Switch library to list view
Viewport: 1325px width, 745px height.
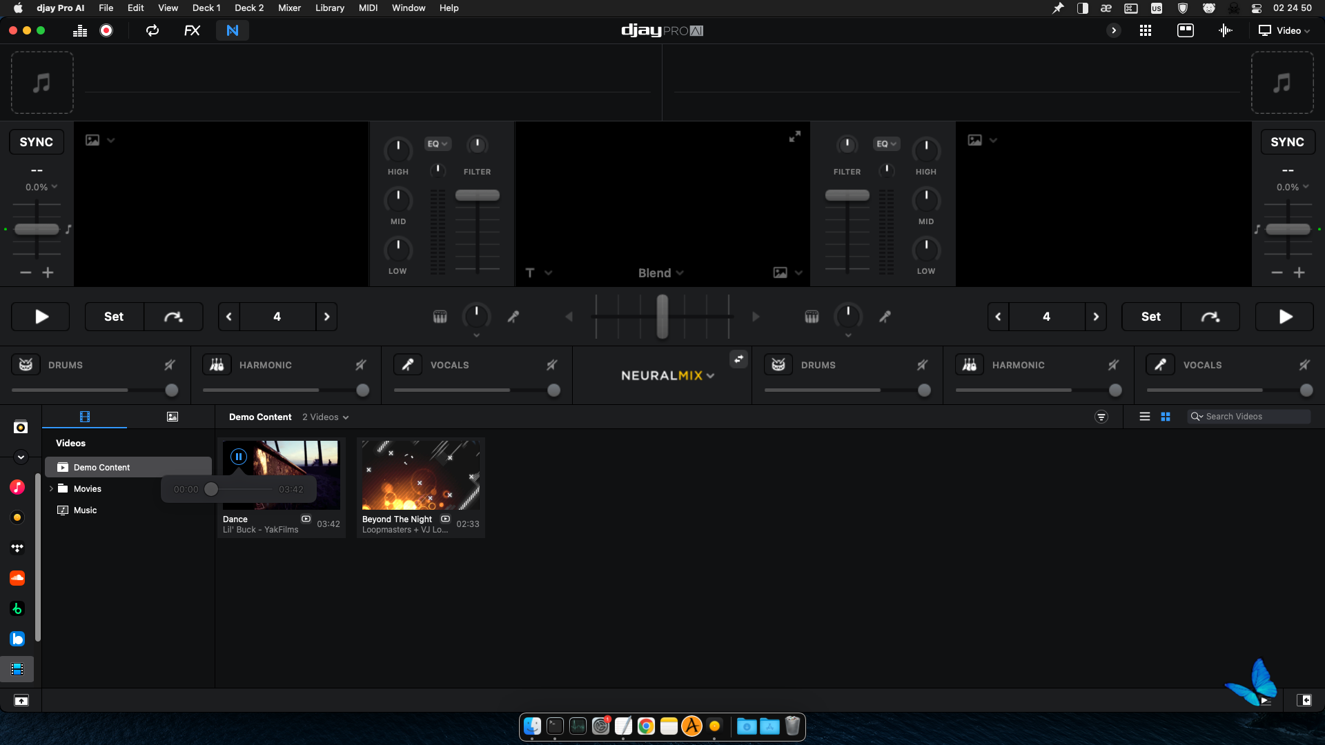1145,417
